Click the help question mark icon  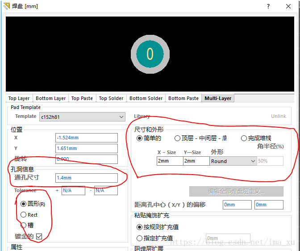click(268, 6)
